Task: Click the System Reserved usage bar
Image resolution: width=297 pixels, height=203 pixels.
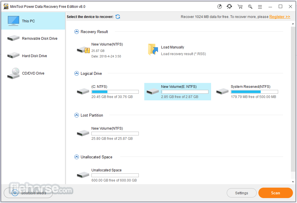Action: click(x=254, y=92)
